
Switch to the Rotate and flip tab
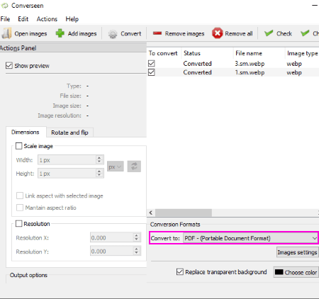click(x=69, y=132)
